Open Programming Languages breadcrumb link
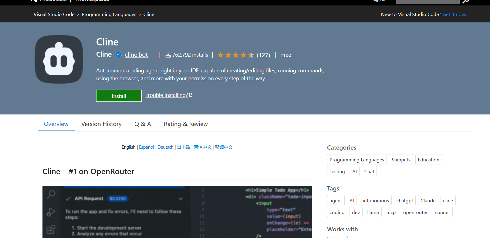The image size is (490, 238). (x=109, y=14)
